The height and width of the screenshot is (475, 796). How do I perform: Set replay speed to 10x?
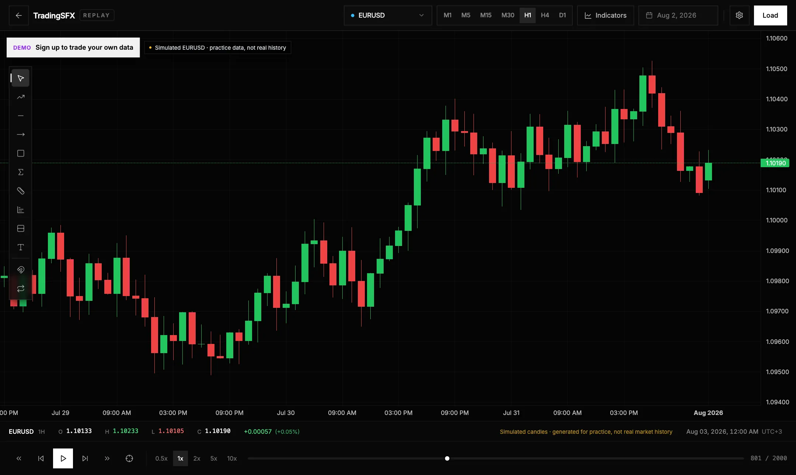point(232,458)
